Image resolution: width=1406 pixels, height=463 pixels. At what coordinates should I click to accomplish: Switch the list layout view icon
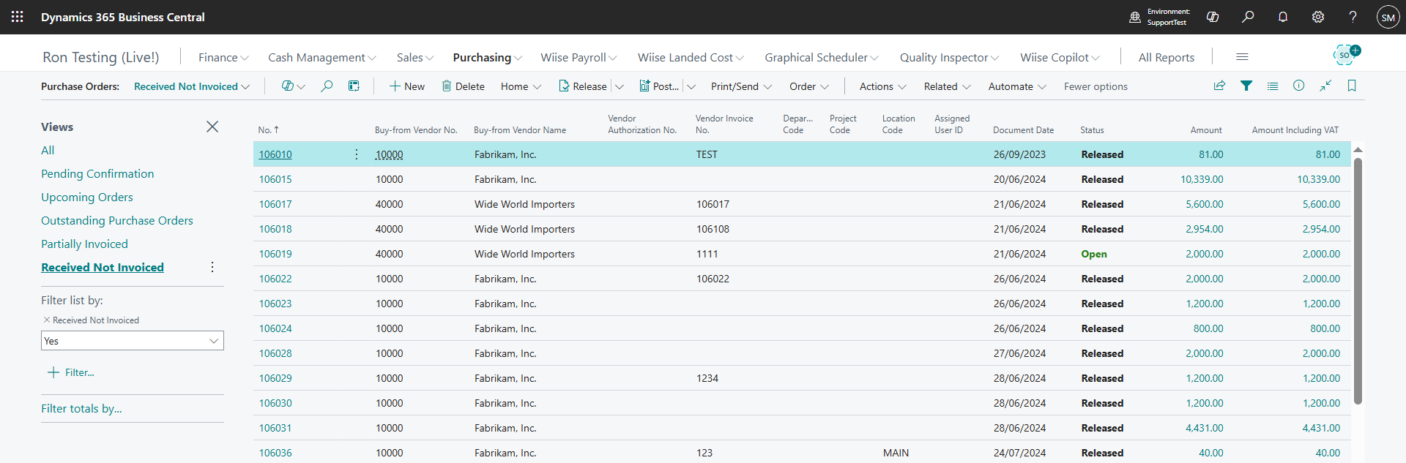1273,86
